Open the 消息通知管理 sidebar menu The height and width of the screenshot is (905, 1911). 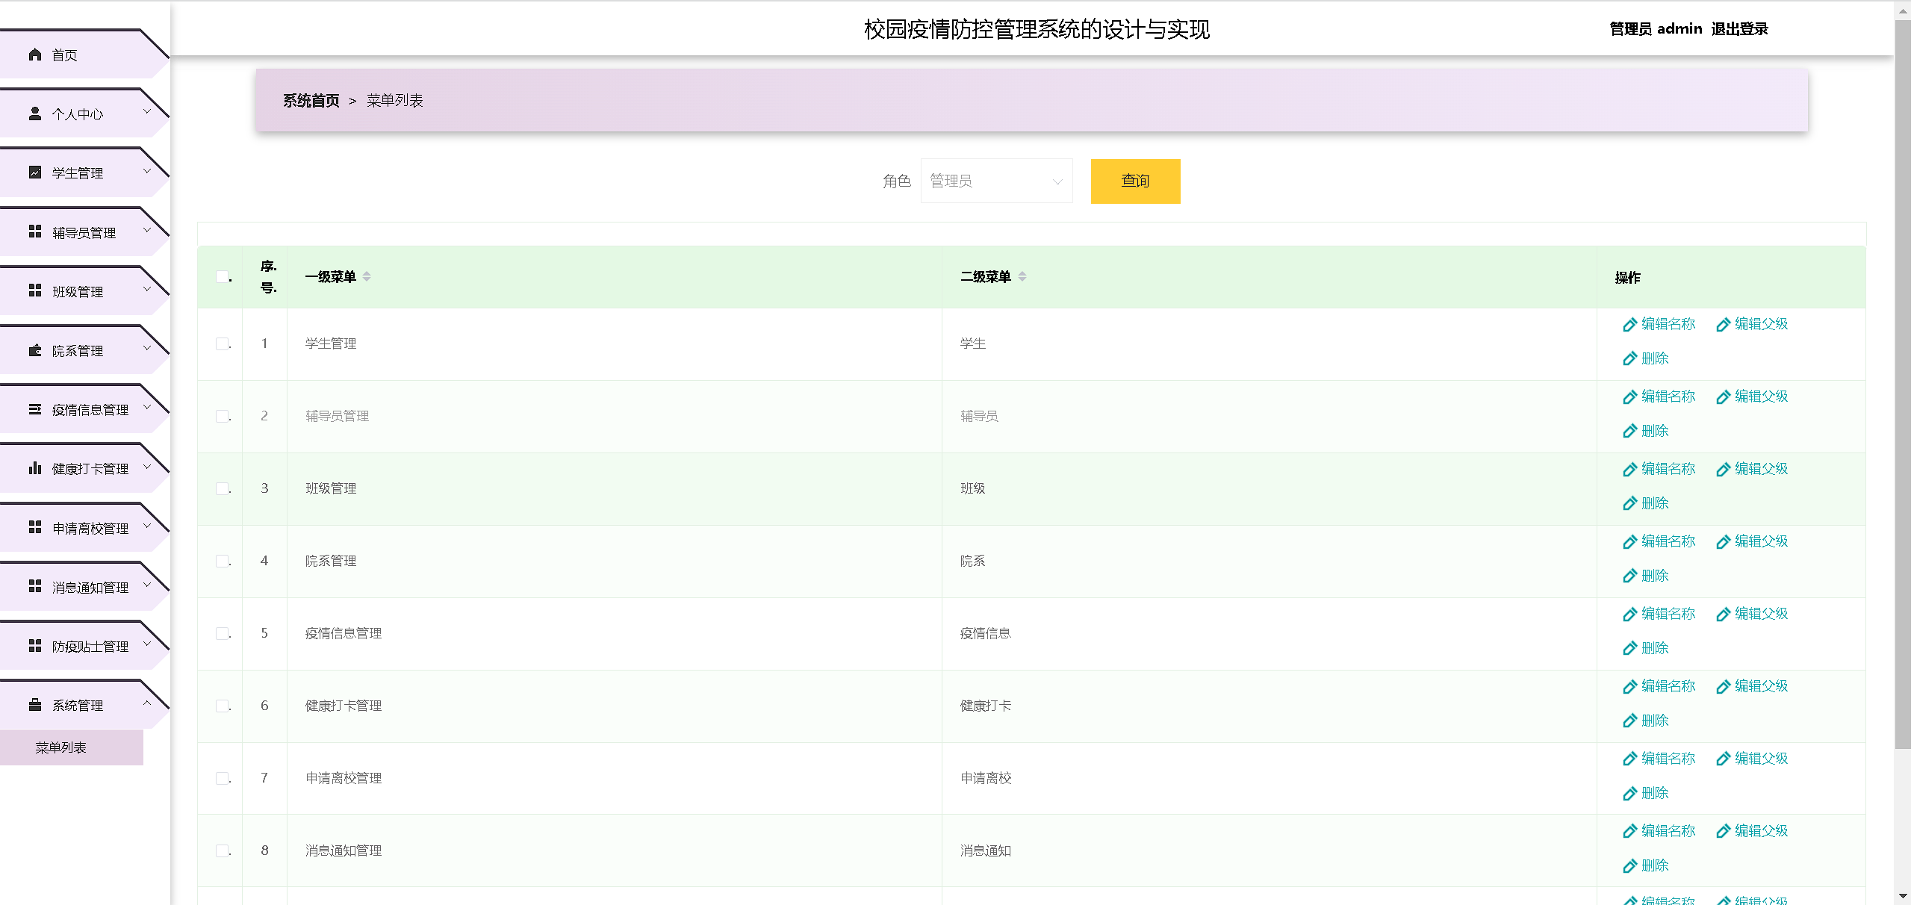click(x=90, y=588)
